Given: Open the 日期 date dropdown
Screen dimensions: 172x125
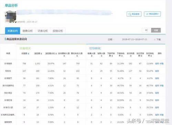Looking at the screenshot, I should pos(111,39).
